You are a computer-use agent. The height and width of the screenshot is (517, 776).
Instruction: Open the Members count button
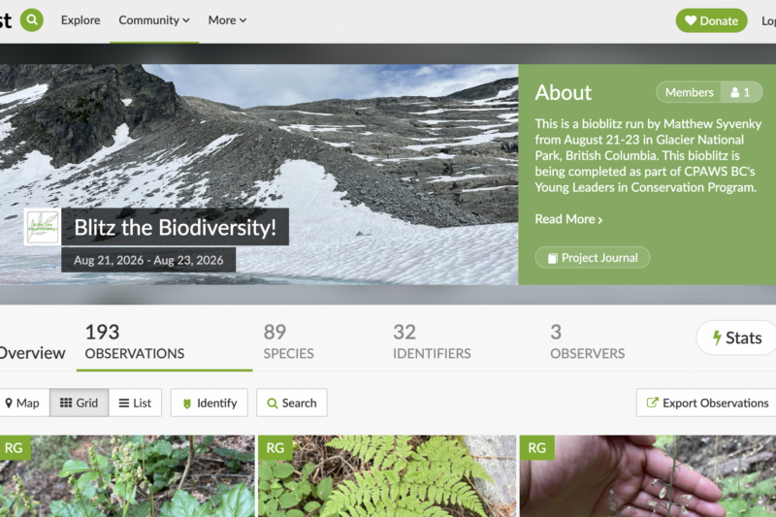pyautogui.click(x=709, y=92)
